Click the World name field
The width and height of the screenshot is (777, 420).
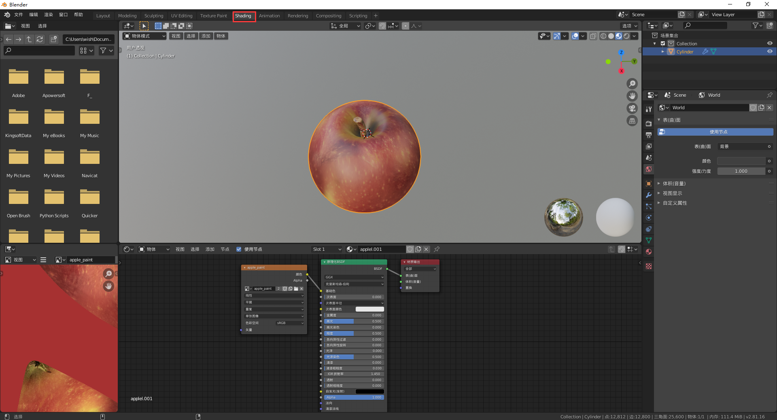pyautogui.click(x=709, y=108)
